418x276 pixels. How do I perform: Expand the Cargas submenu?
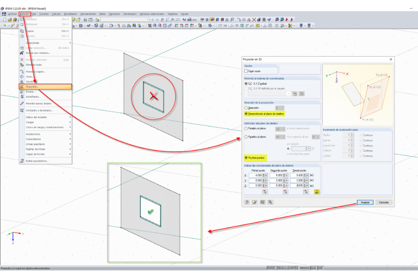click(45, 122)
